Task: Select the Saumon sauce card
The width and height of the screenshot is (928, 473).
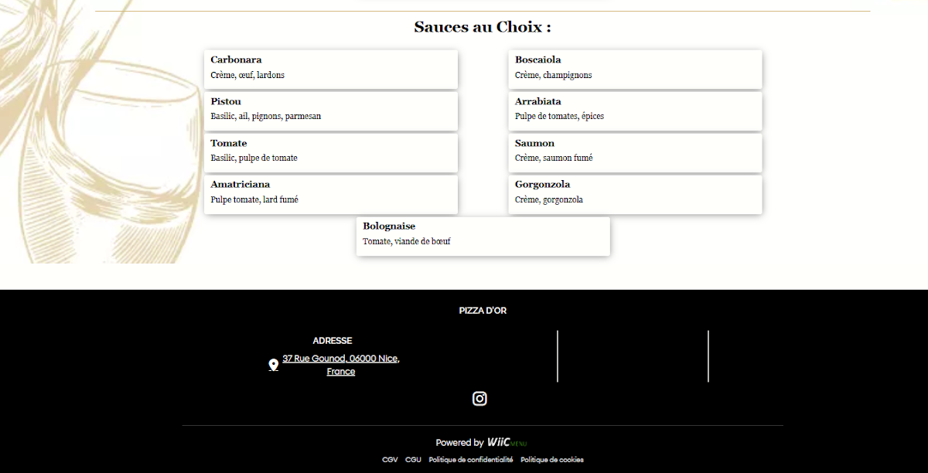Action: (636, 153)
